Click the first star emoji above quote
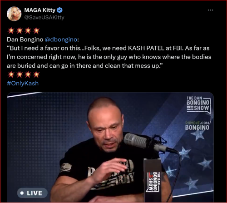Screen dimensions: 227x203 (x=11, y=31)
